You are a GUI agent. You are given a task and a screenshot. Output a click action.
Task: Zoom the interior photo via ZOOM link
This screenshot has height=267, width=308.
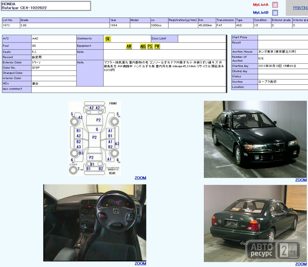[140, 264]
